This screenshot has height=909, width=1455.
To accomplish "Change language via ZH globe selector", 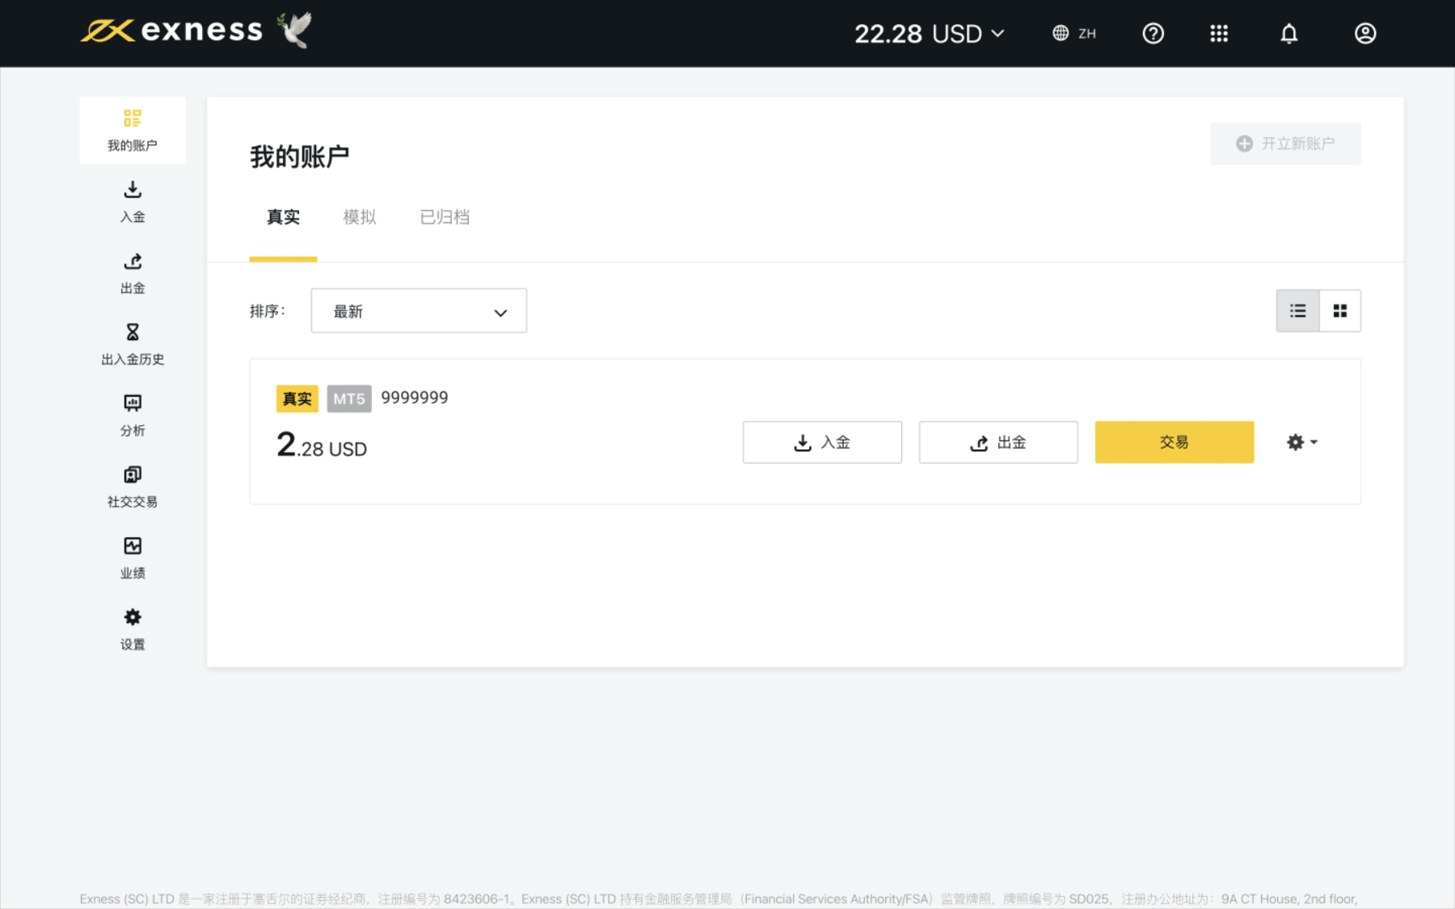I will pos(1074,33).
